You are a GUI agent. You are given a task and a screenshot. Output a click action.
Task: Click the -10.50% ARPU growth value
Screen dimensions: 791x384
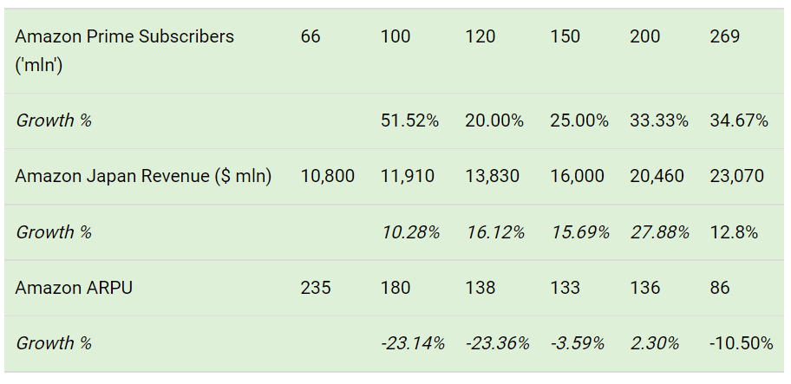741,343
